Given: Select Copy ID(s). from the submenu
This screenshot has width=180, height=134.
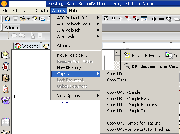Looking at the screenshot, I should (x=117, y=80).
